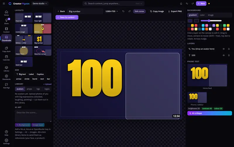This screenshot has height=147, width=234.
Task: Click the top bar undo arrow
Action: (x=187, y=4)
